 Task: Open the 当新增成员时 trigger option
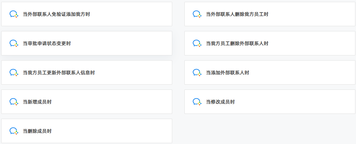pyautogui.click(x=87, y=102)
